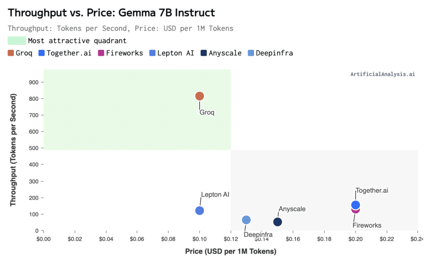
Task: Click the Price (USD per 1M Tokens) axis title
Action: (x=231, y=252)
